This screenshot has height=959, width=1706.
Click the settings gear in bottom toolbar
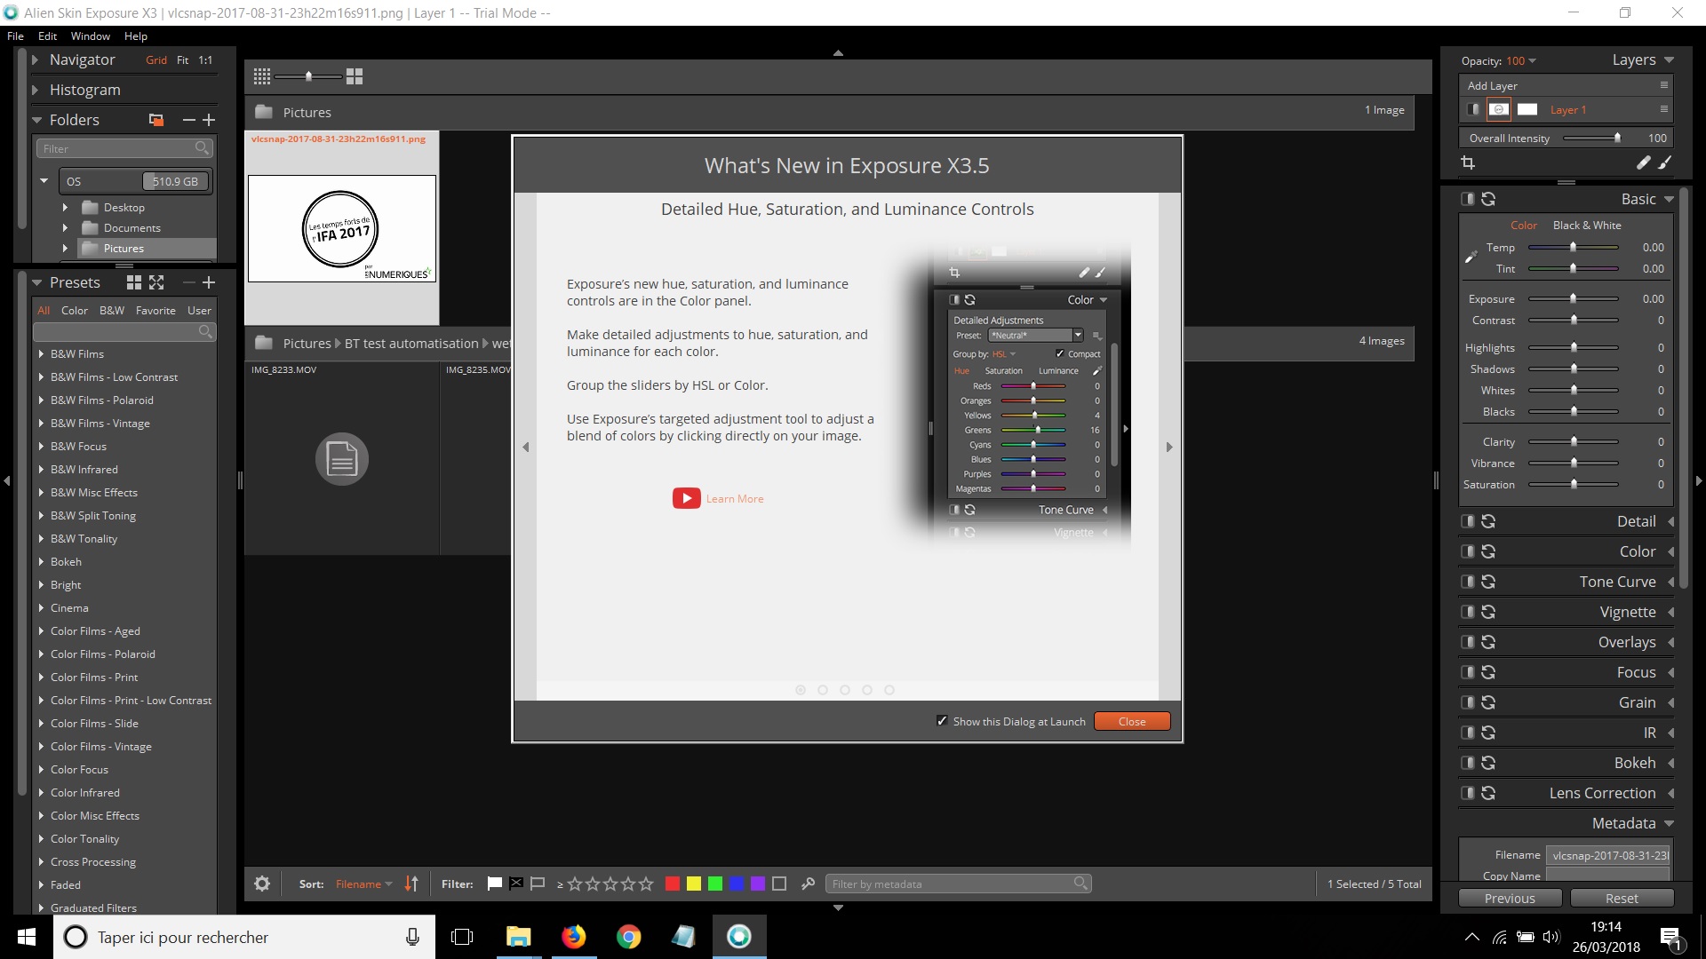pos(262,884)
